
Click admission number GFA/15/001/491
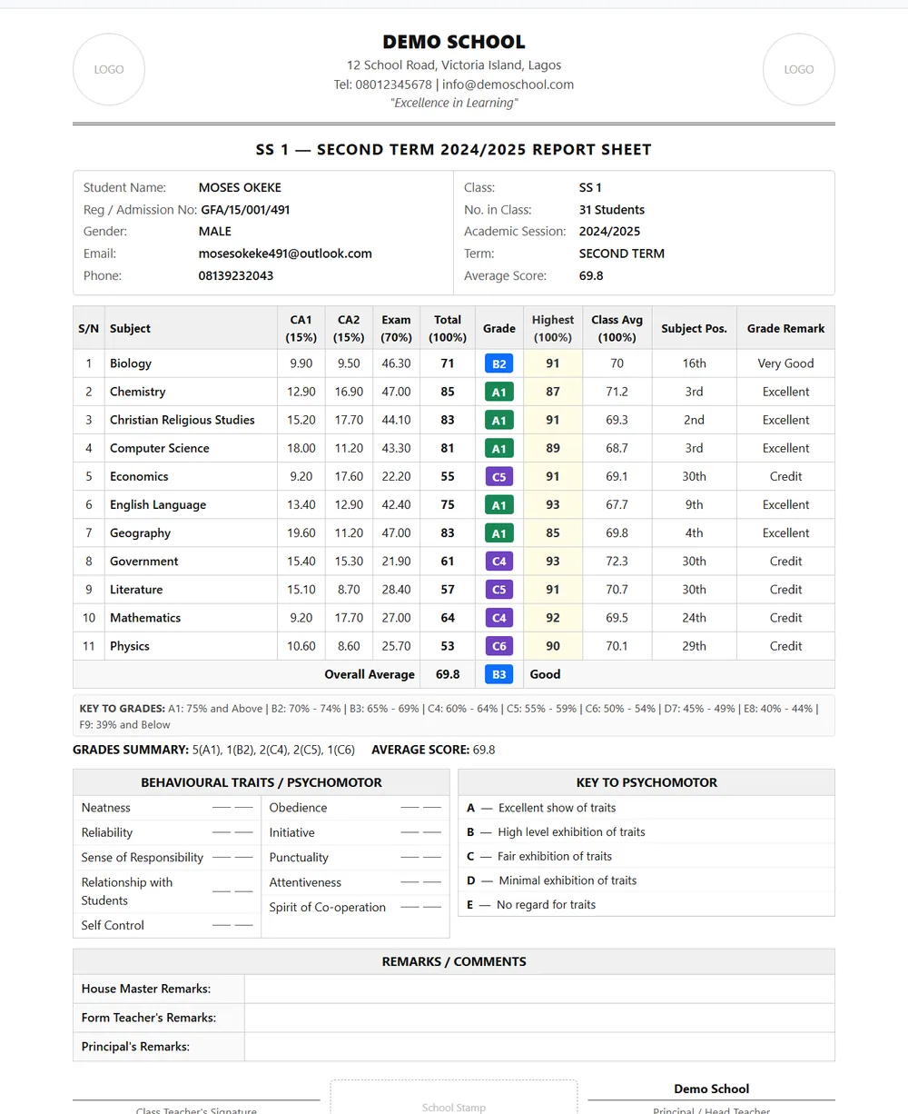click(x=245, y=209)
